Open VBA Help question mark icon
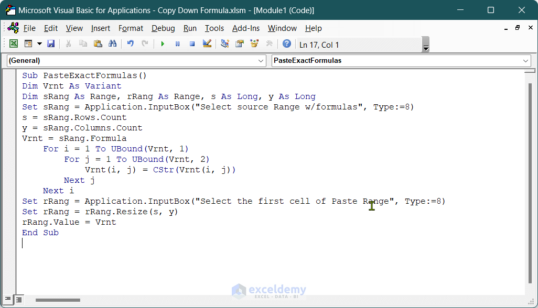538x308 pixels. coord(287,44)
